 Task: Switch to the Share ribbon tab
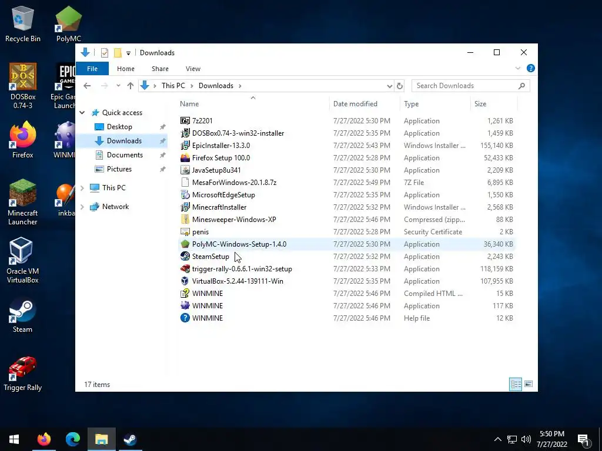(160, 69)
